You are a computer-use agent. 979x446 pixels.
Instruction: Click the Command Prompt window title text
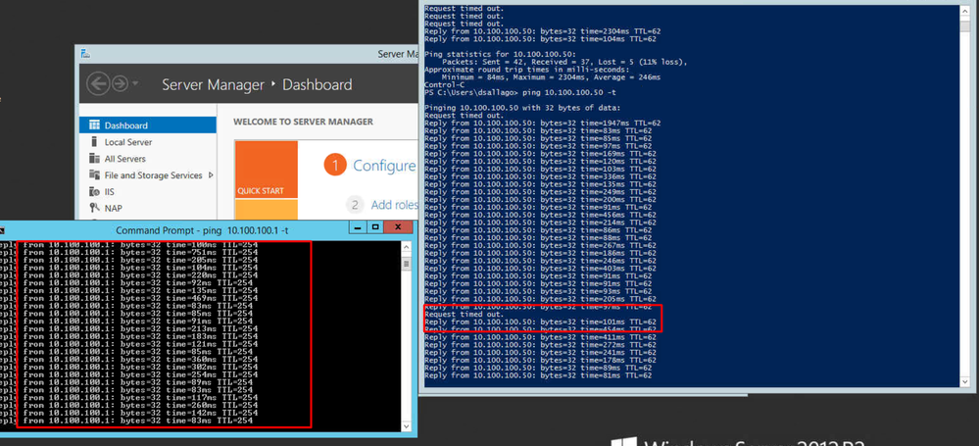pyautogui.click(x=202, y=230)
